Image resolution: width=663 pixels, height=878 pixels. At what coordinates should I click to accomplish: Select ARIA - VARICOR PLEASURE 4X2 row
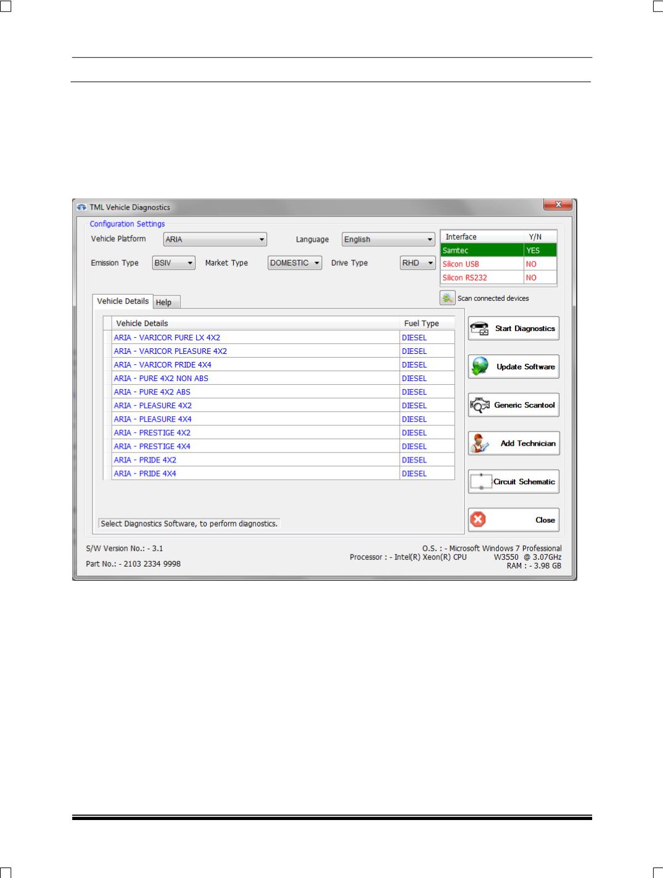click(279, 351)
